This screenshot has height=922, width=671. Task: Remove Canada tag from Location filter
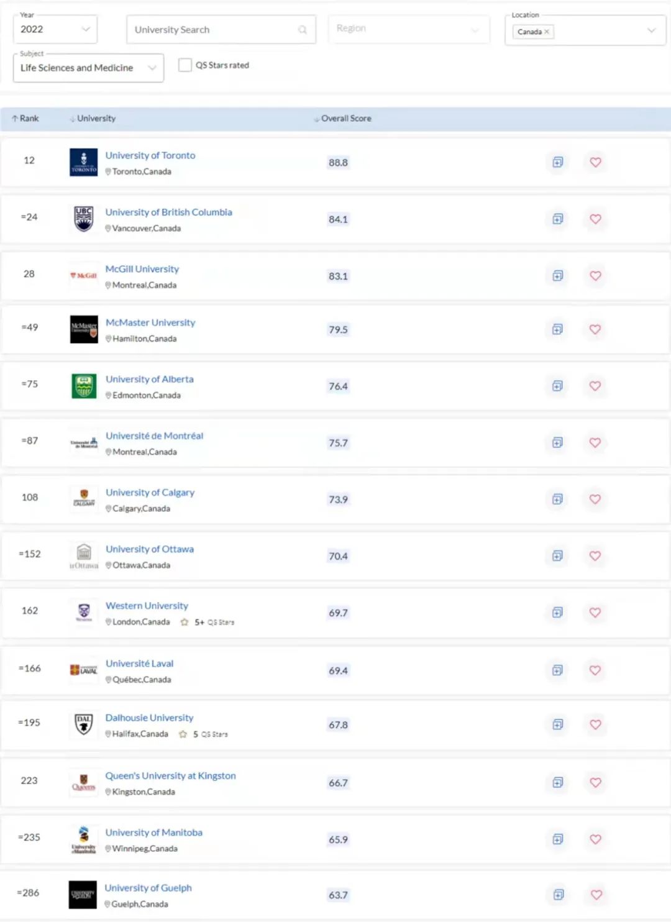(547, 32)
